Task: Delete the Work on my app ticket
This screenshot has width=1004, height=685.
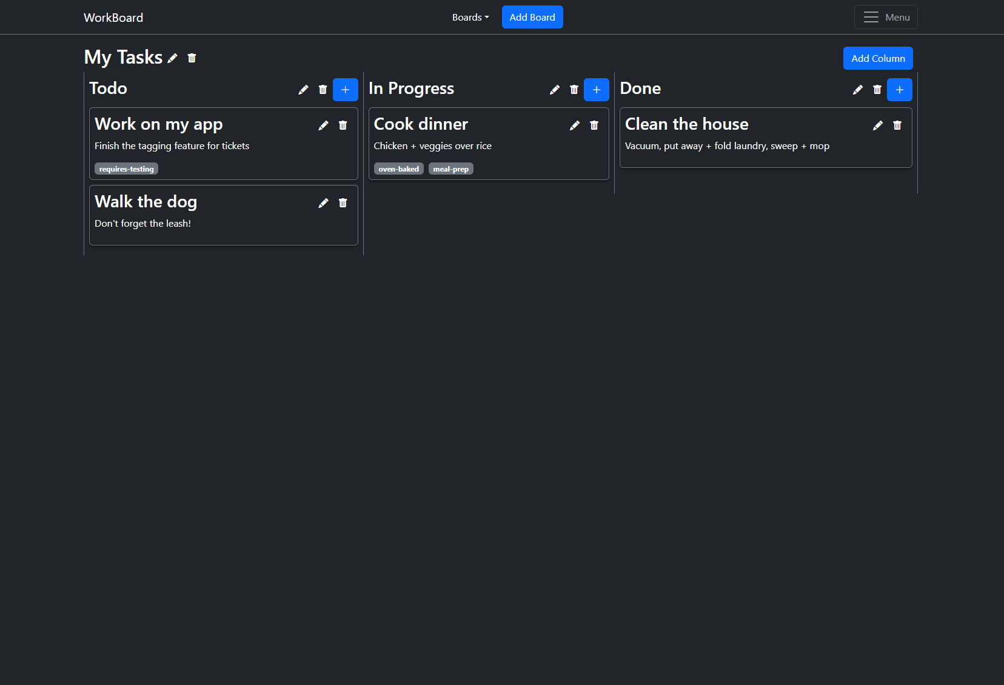Action: [x=343, y=125]
